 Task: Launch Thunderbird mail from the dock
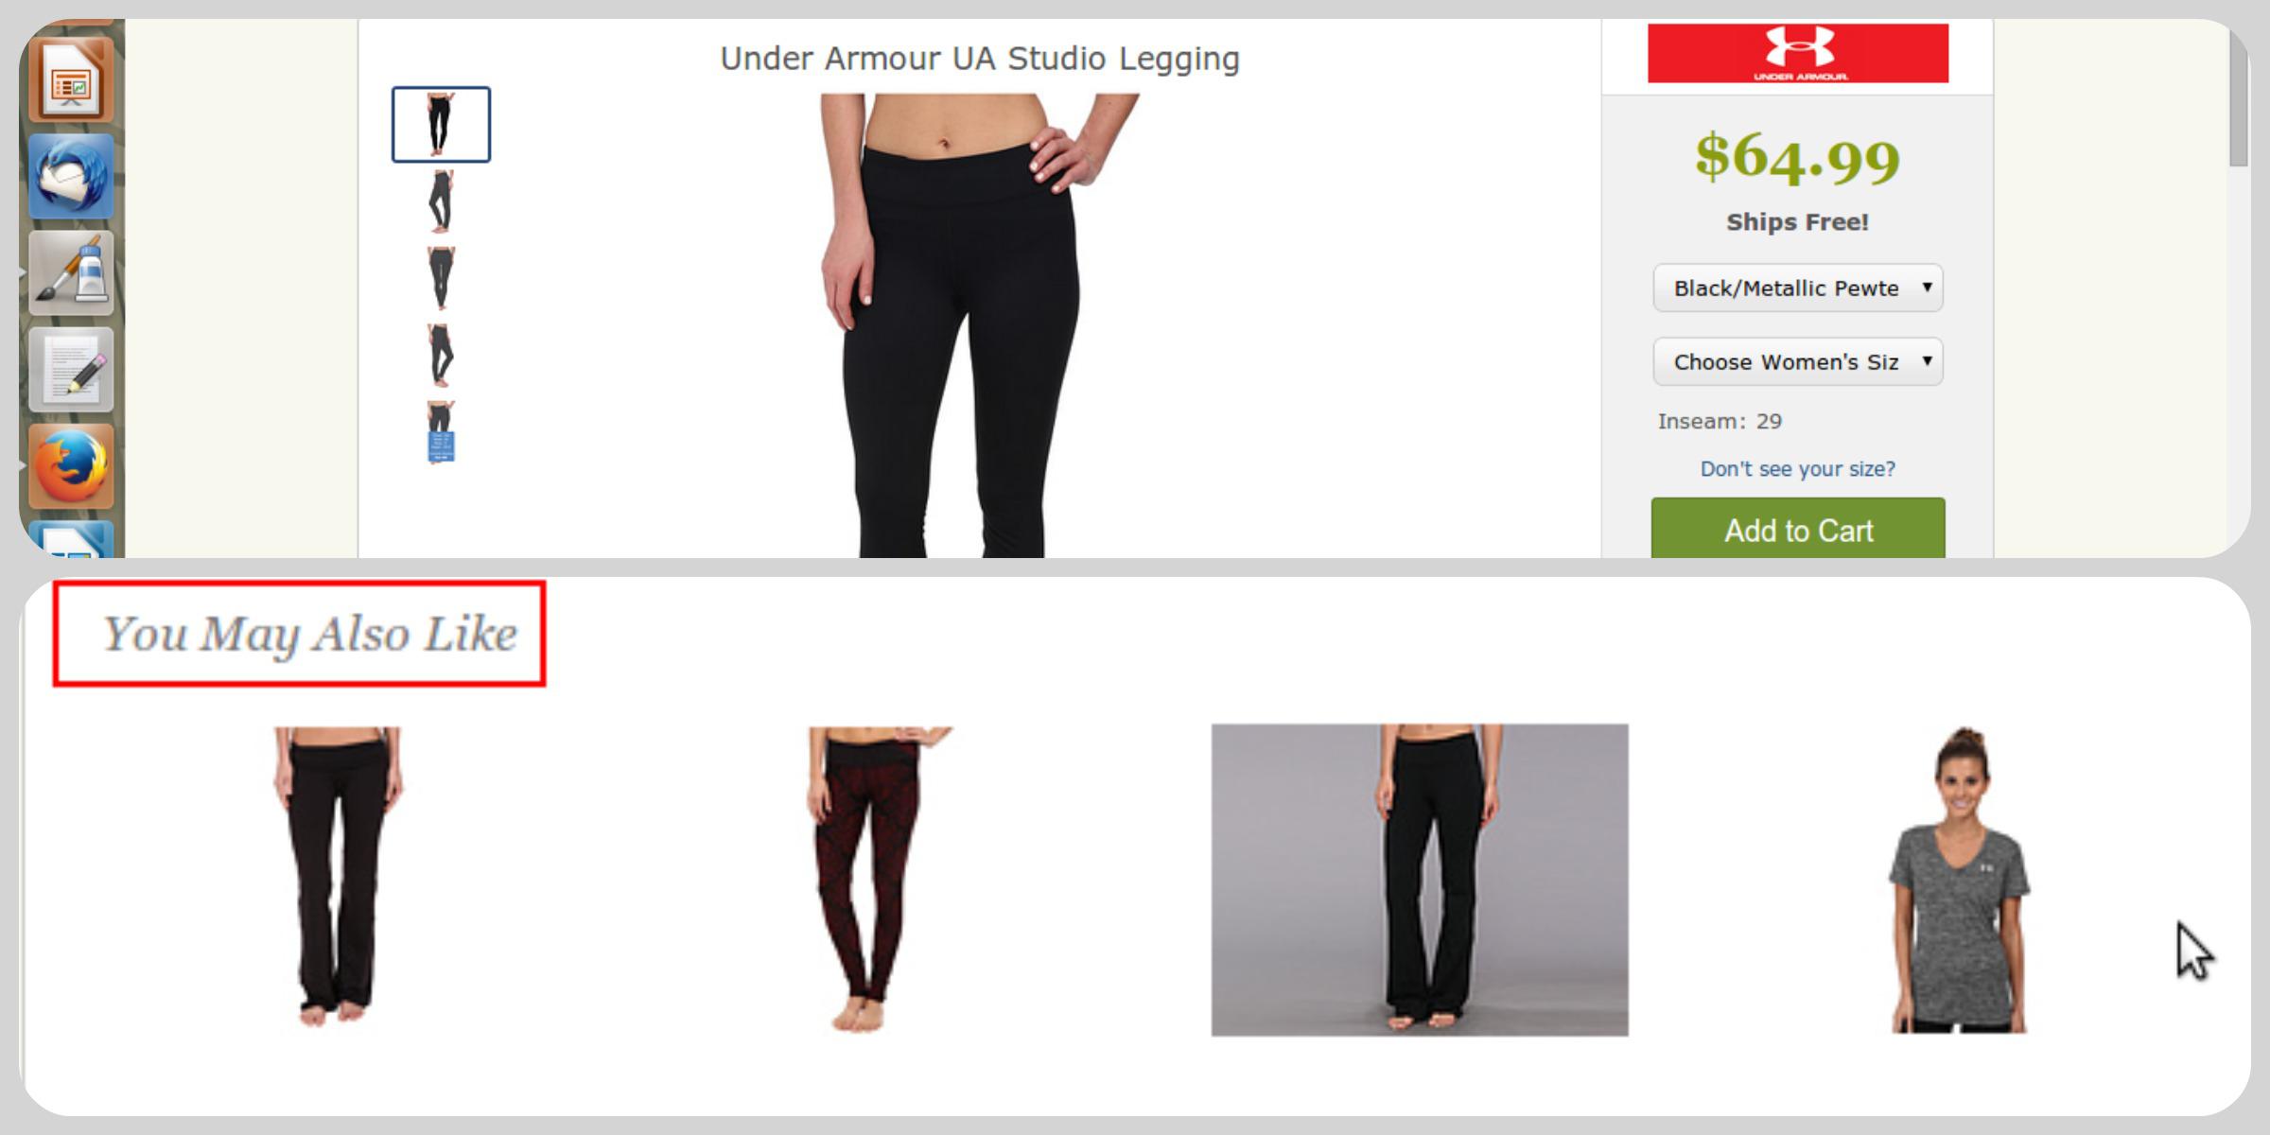point(71,177)
